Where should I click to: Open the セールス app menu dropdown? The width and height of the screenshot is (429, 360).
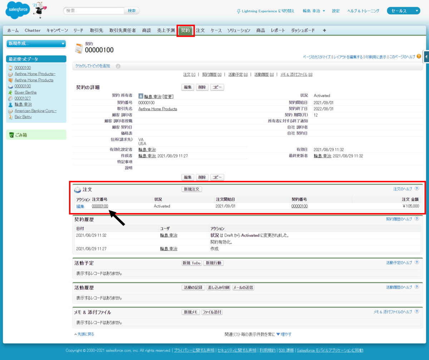point(403,11)
